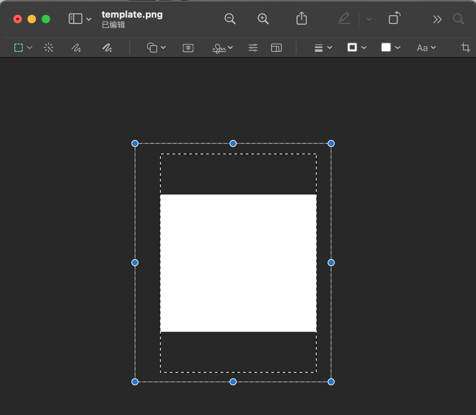Expand the fill color dropdown arrow

[x=398, y=47]
